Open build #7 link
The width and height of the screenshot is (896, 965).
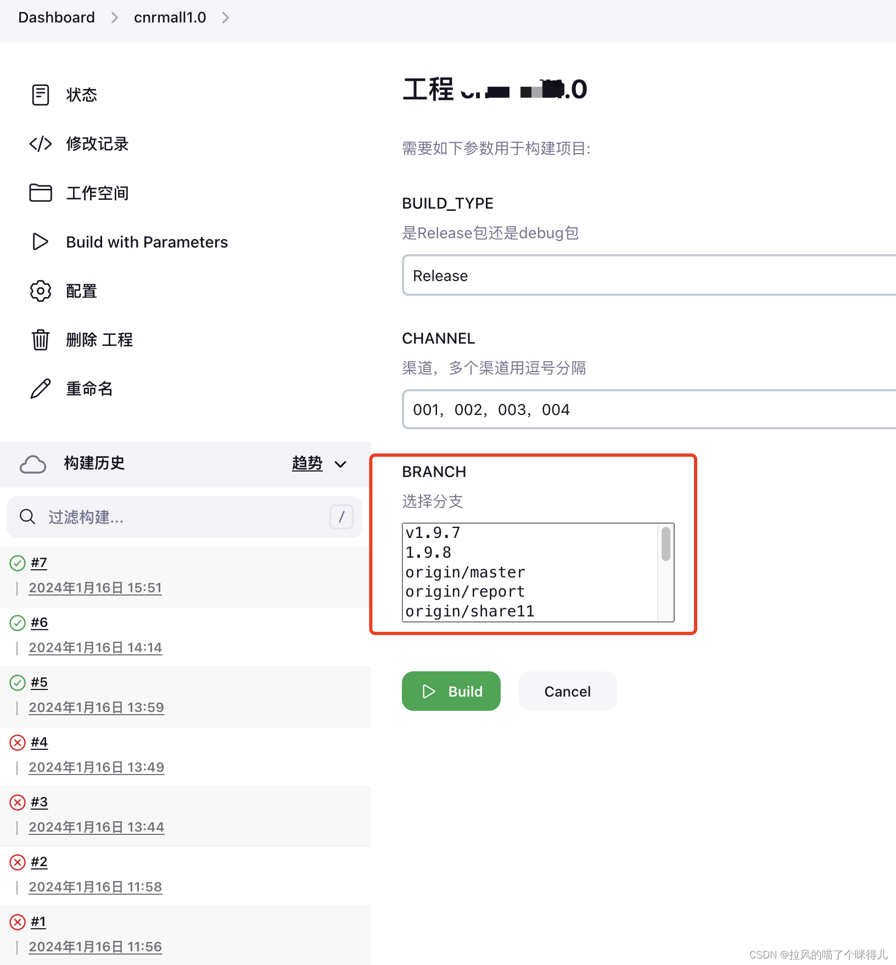tap(39, 563)
